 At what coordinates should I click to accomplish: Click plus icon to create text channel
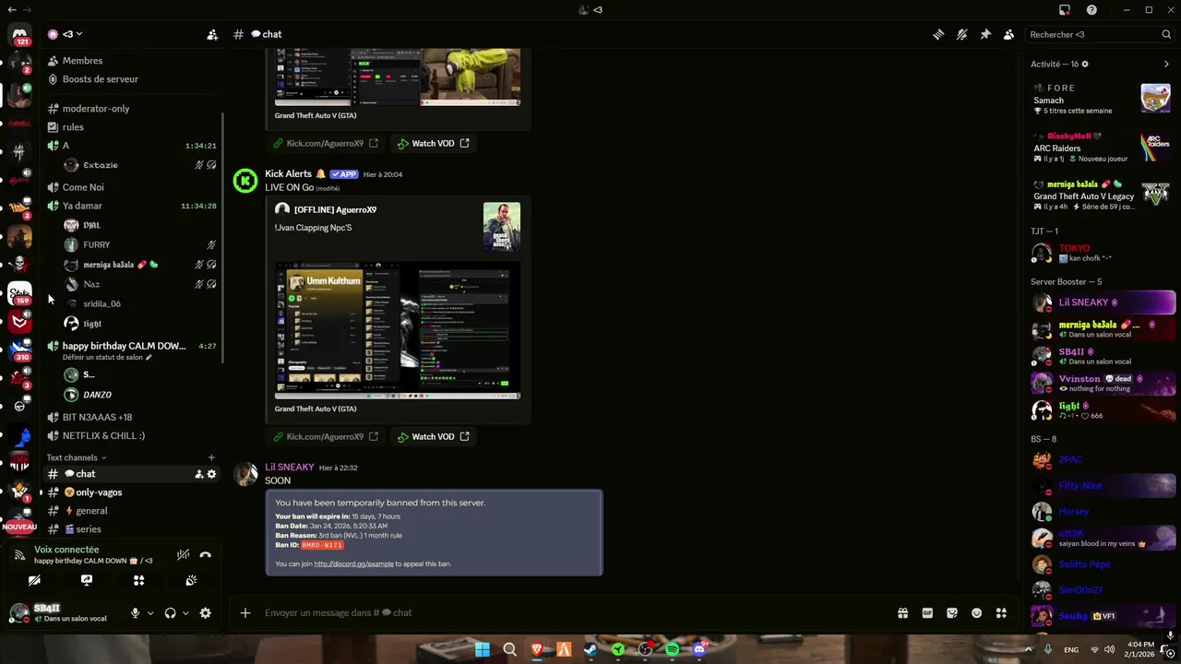click(211, 457)
